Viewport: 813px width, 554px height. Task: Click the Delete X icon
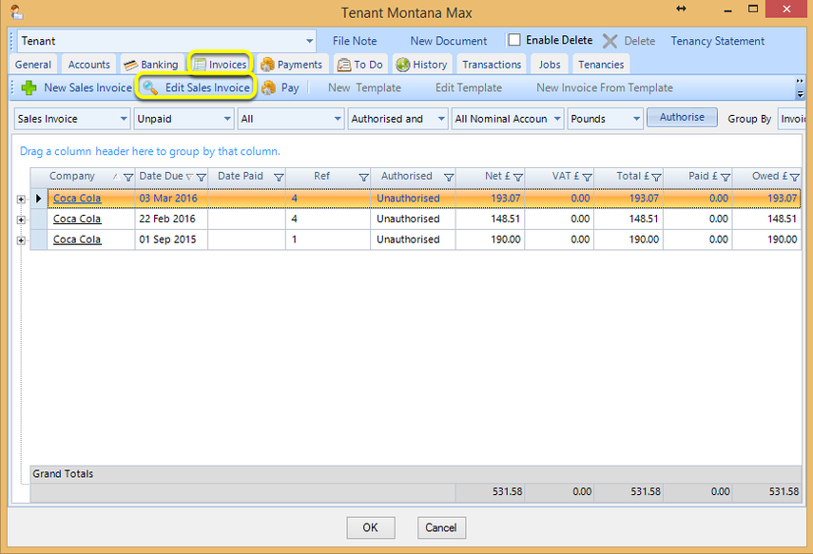pos(610,41)
